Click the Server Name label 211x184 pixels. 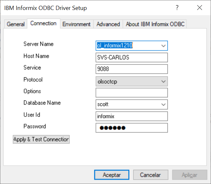coord(38,44)
